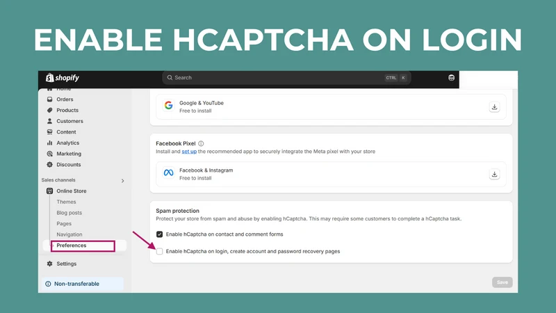The width and height of the screenshot is (556, 313).
Task: Follow the 'set up' link
Action: 189,152
